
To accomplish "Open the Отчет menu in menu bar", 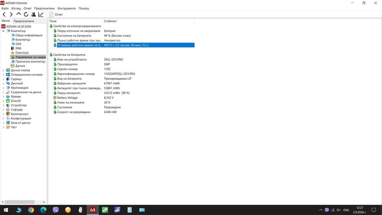I will coord(28,8).
